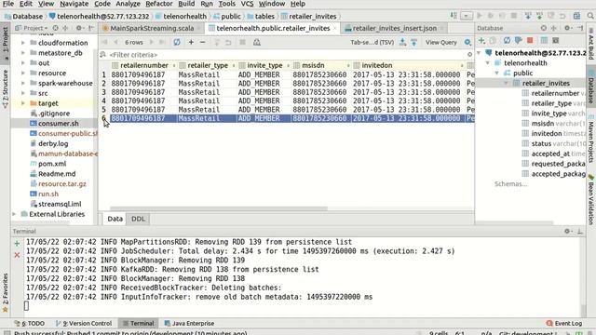Screen dimensions: 596x335
Task: Open the 9: Version Control tool window
Action: [x=84, y=323]
